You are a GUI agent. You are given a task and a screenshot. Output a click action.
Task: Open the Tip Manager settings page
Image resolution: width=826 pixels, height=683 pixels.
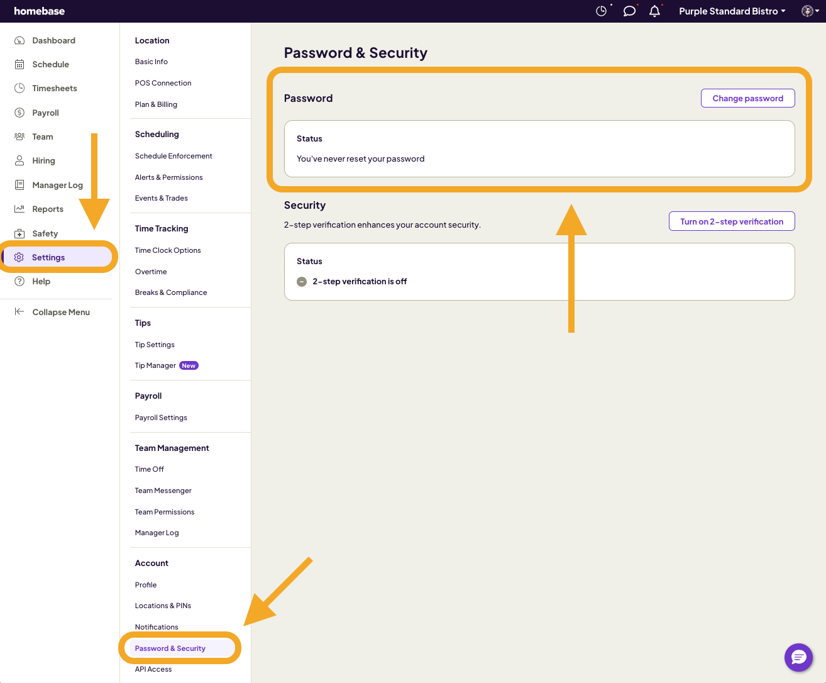(156, 365)
